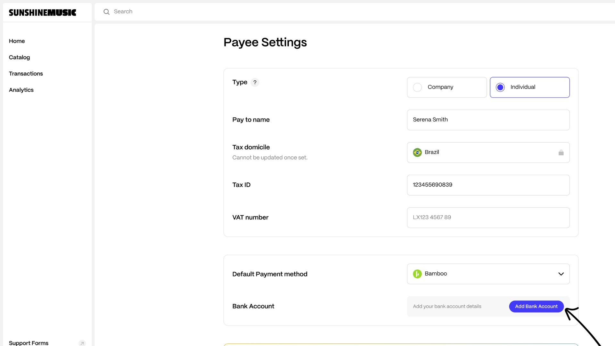
Task: Open the Bamboo payment method dropdown
Action: 488,274
